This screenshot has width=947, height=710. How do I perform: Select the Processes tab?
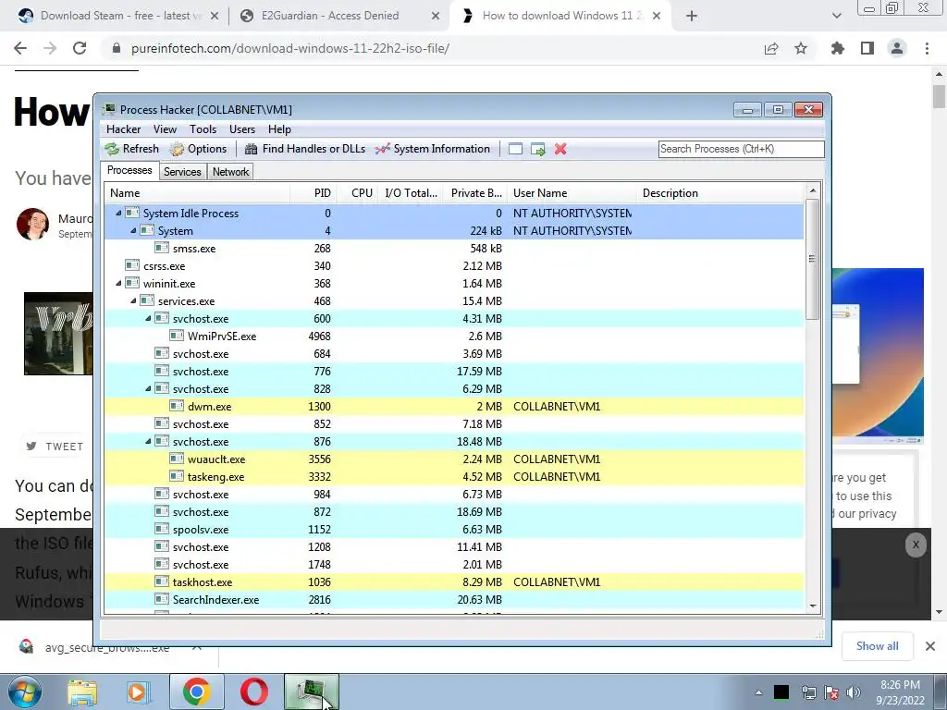[129, 170]
